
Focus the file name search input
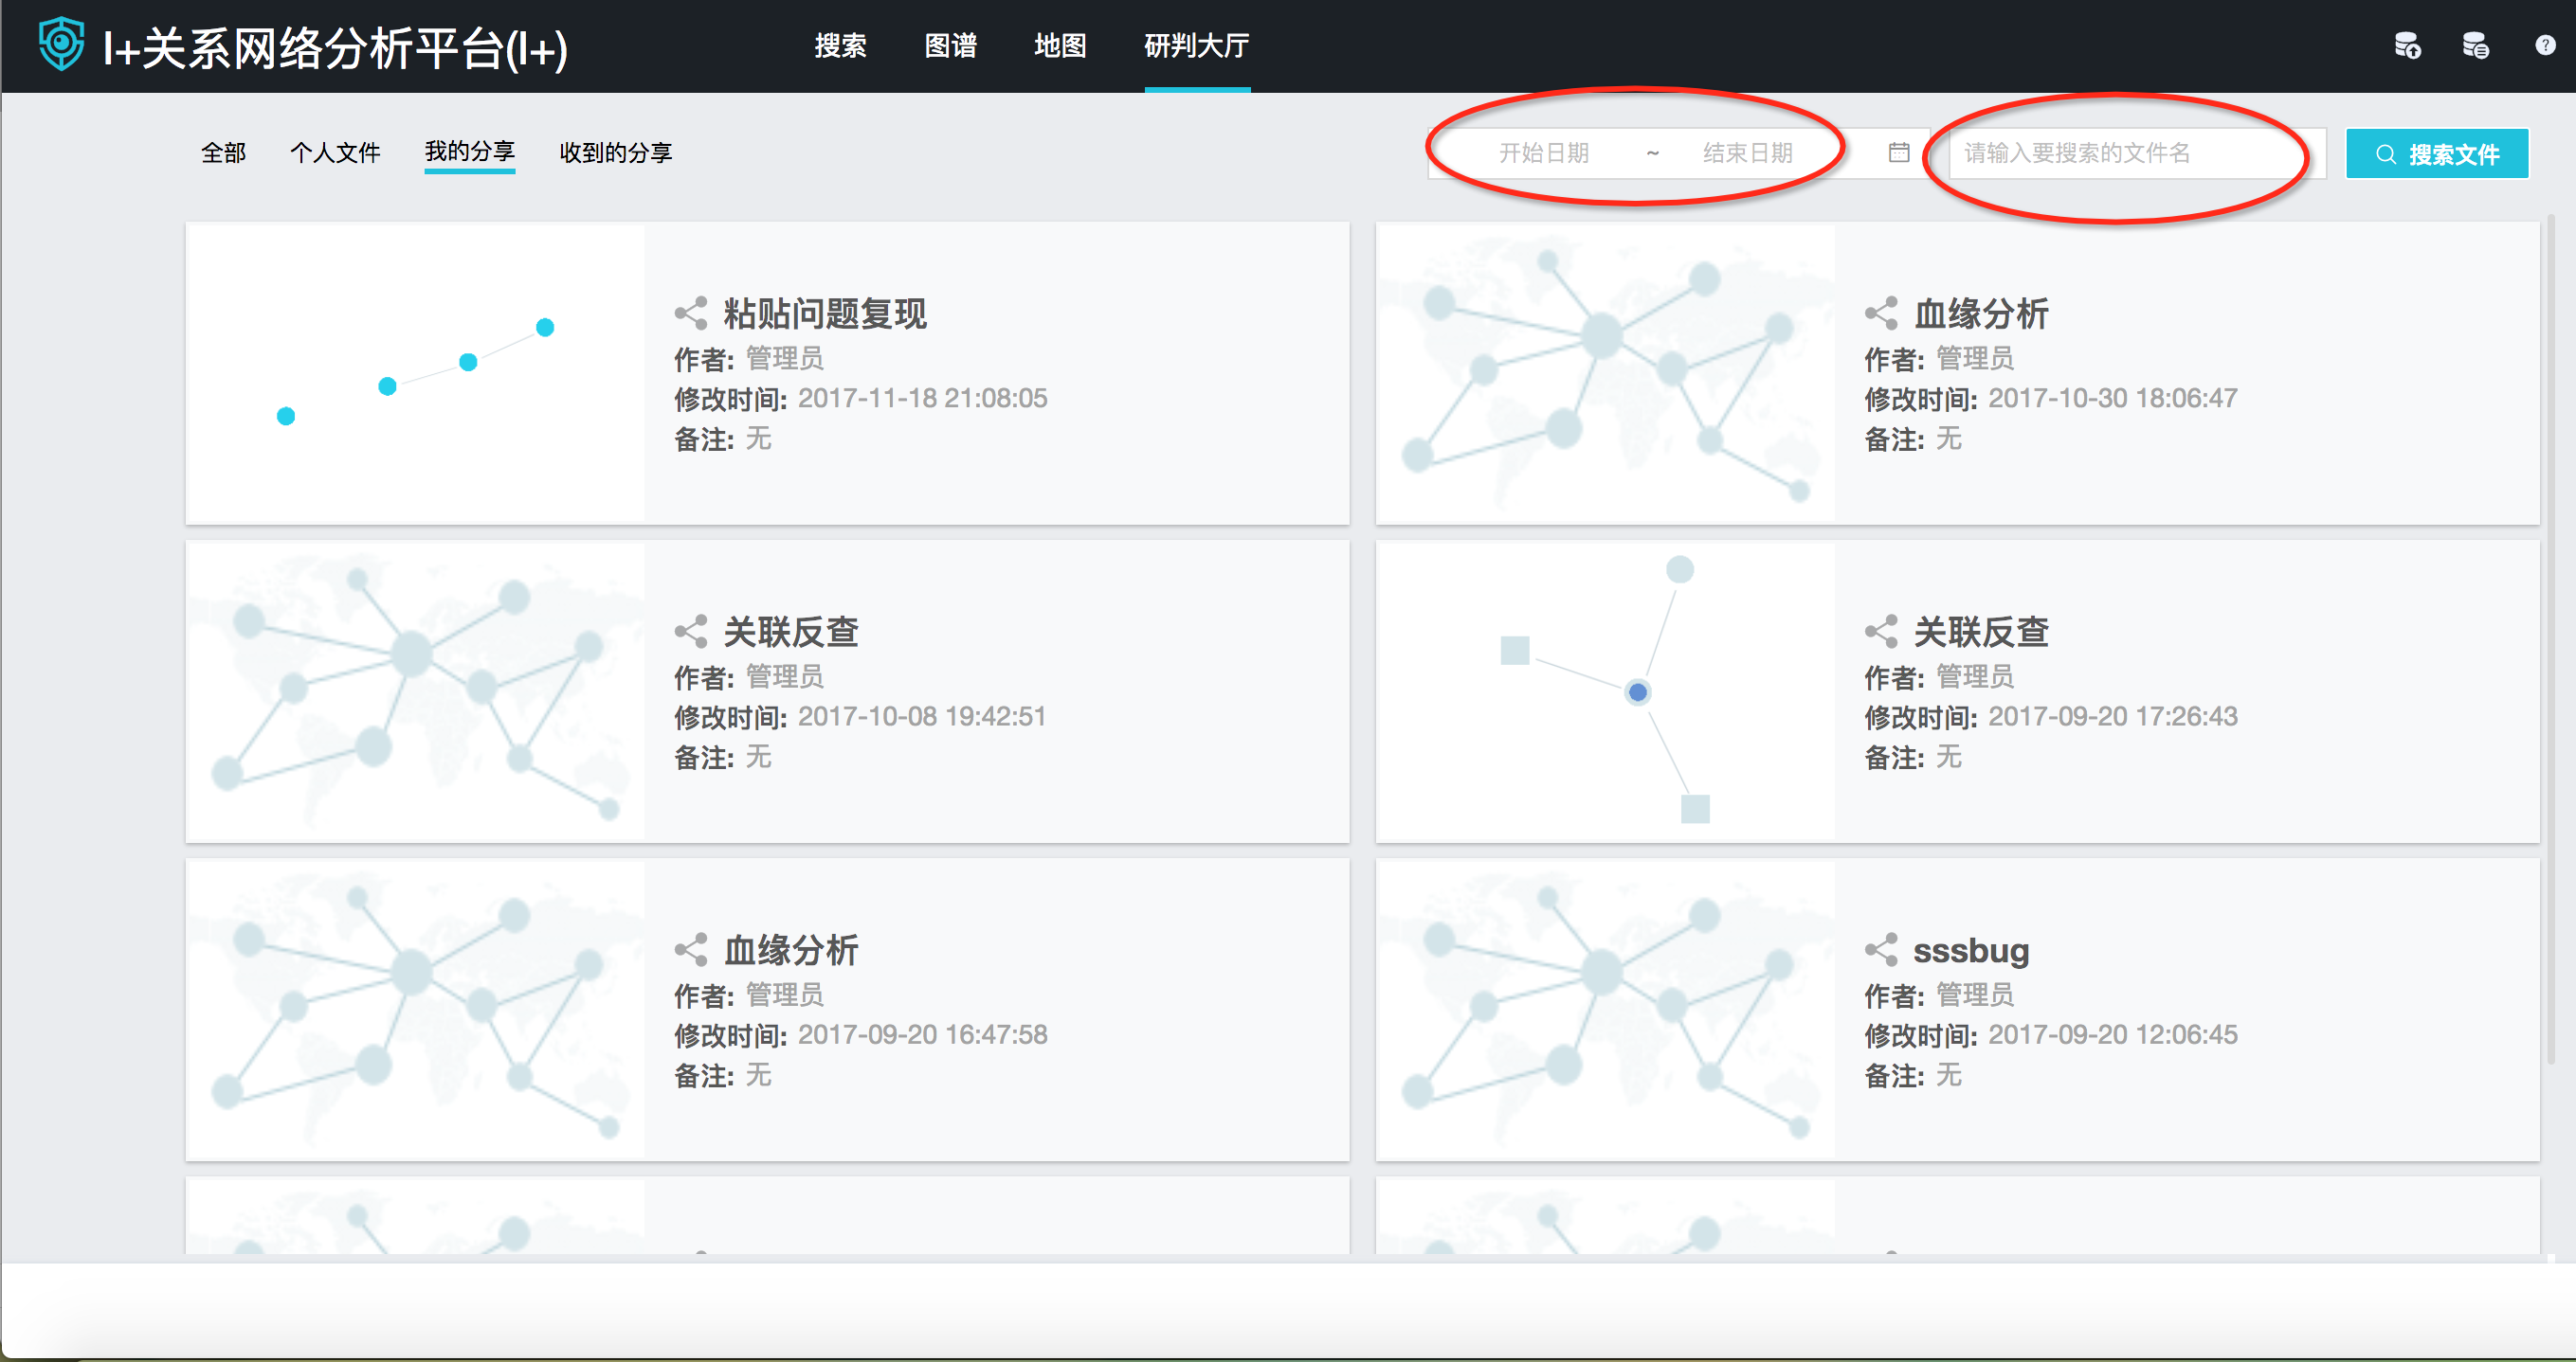pyautogui.click(x=2138, y=152)
